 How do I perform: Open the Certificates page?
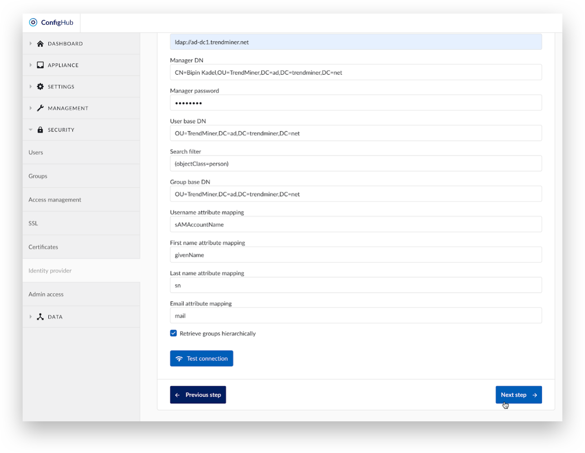pyautogui.click(x=81, y=247)
